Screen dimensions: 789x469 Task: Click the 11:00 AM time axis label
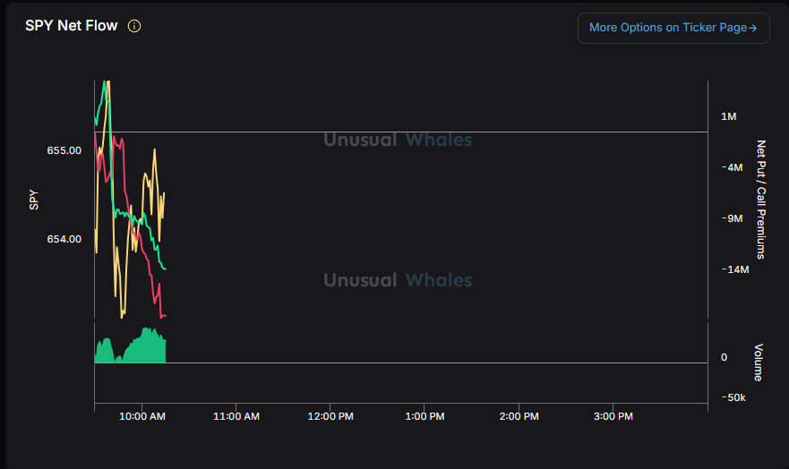pos(236,416)
